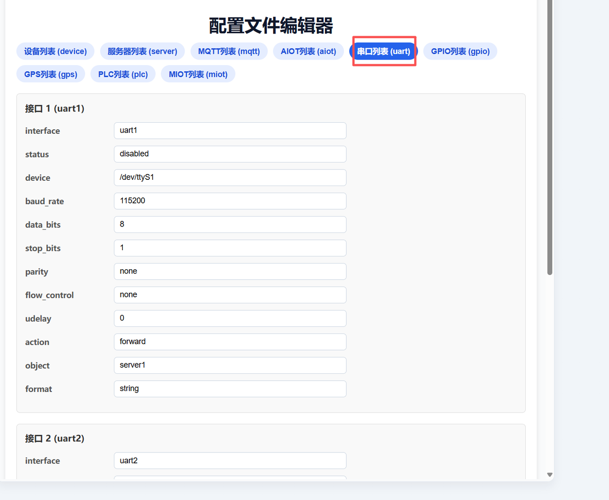
Task: Switch to GPIO列表 (gpio) tab
Action: [x=460, y=51]
